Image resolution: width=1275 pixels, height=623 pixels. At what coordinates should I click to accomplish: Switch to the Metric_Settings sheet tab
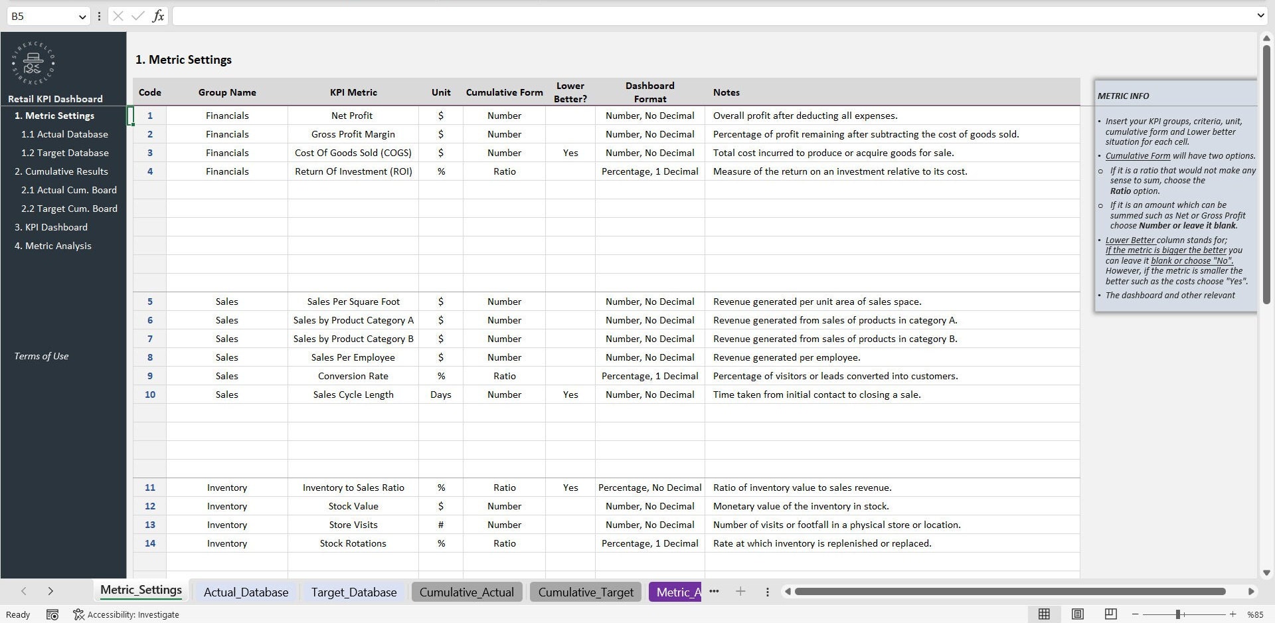141,590
